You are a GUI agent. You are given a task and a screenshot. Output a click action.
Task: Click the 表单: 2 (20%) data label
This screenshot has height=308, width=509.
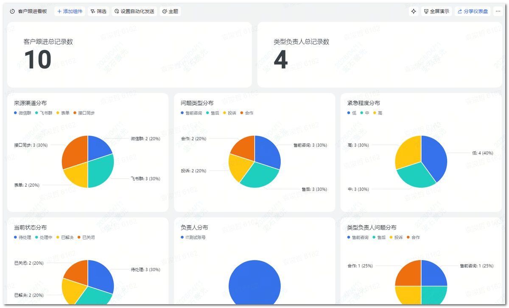point(27,185)
